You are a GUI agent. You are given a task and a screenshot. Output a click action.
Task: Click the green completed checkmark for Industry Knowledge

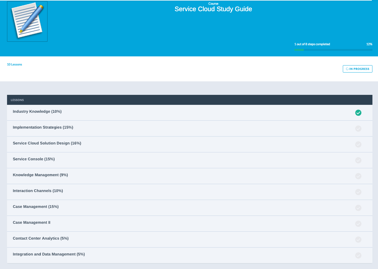click(358, 113)
